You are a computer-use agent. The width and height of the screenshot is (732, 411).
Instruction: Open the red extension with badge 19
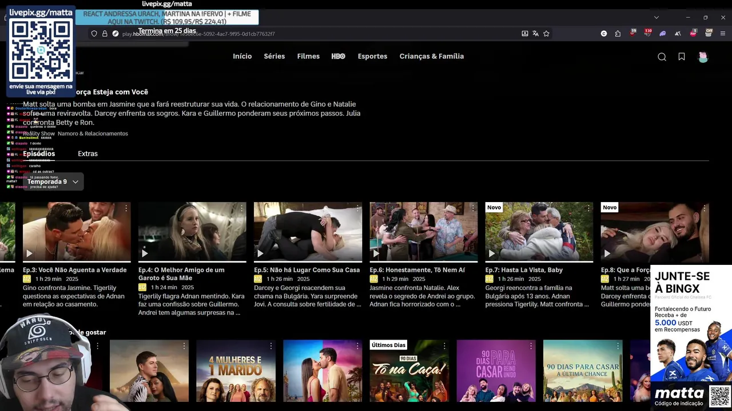pyautogui.click(x=632, y=33)
